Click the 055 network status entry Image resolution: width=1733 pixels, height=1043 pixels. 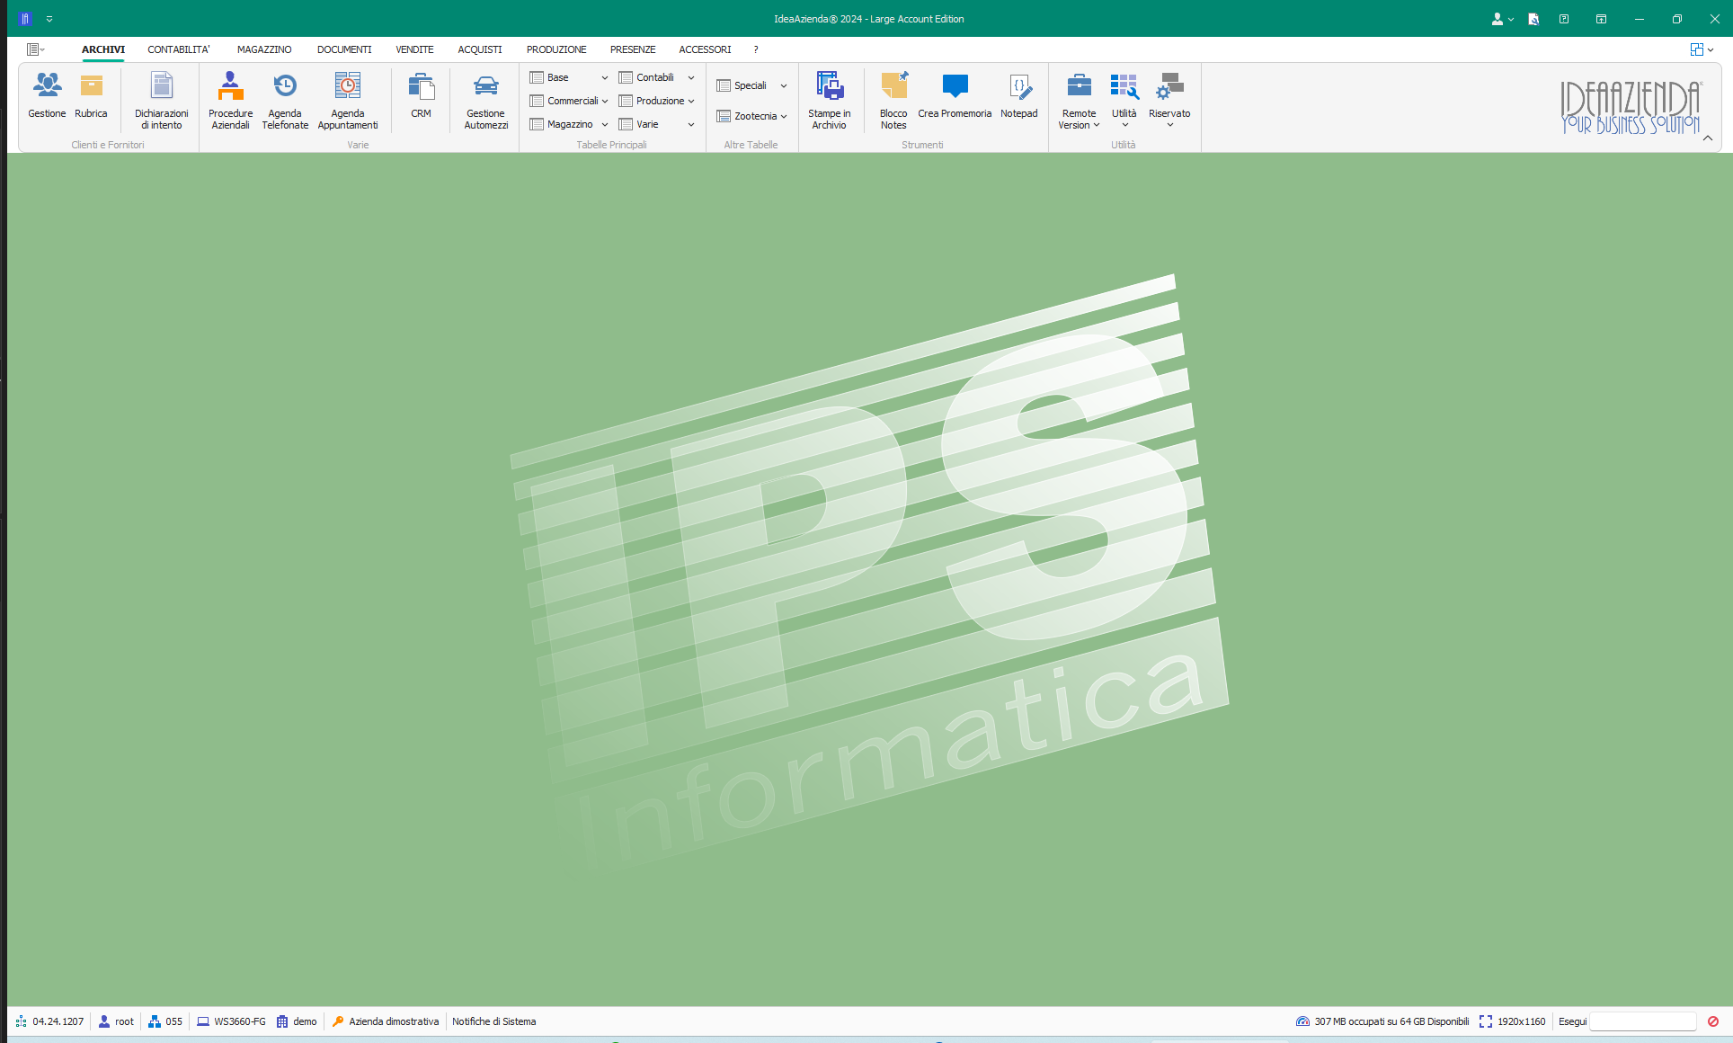pos(165,1021)
